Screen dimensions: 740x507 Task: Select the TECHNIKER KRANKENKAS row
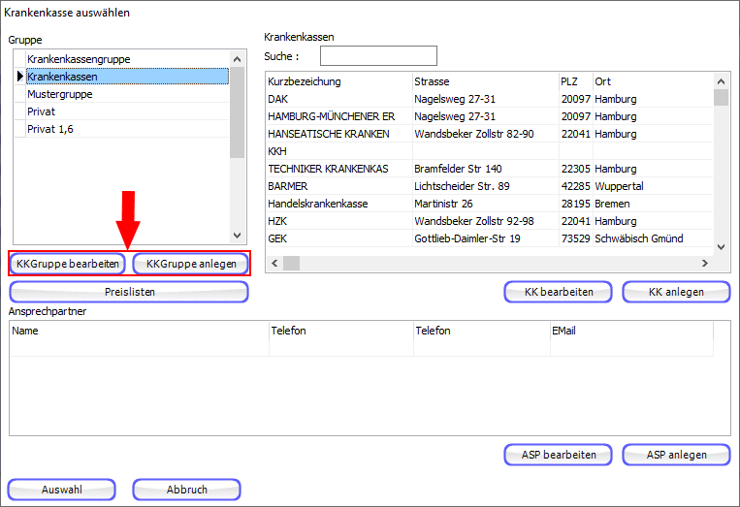pyautogui.click(x=328, y=169)
